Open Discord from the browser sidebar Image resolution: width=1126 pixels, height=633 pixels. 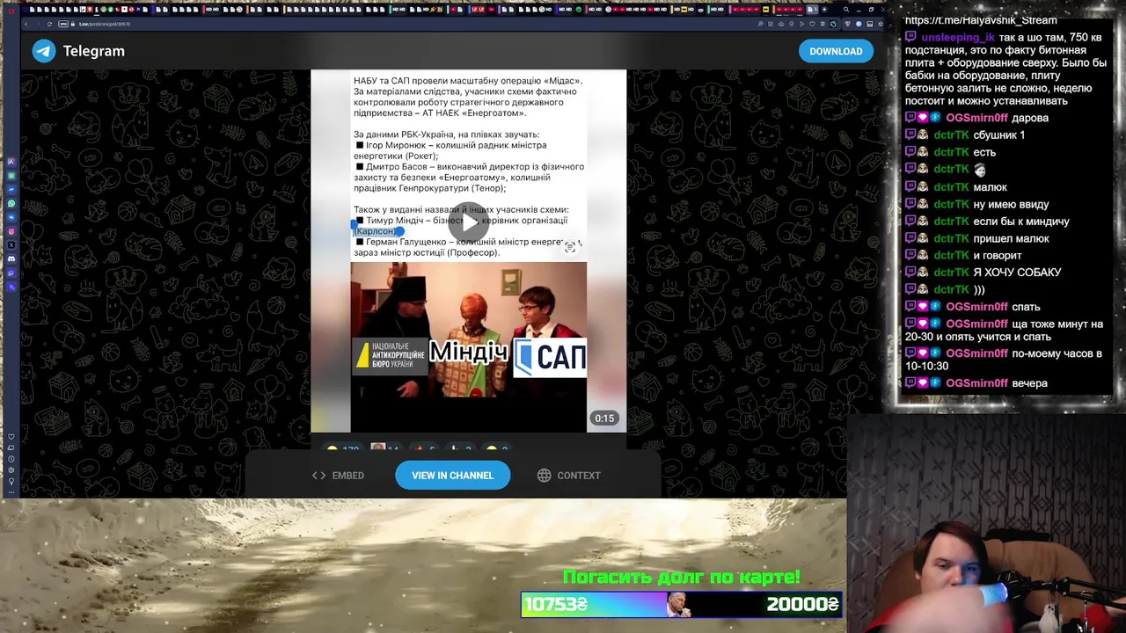tap(11, 258)
